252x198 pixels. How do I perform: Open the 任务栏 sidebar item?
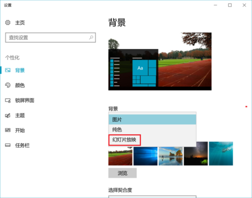coord(22,145)
